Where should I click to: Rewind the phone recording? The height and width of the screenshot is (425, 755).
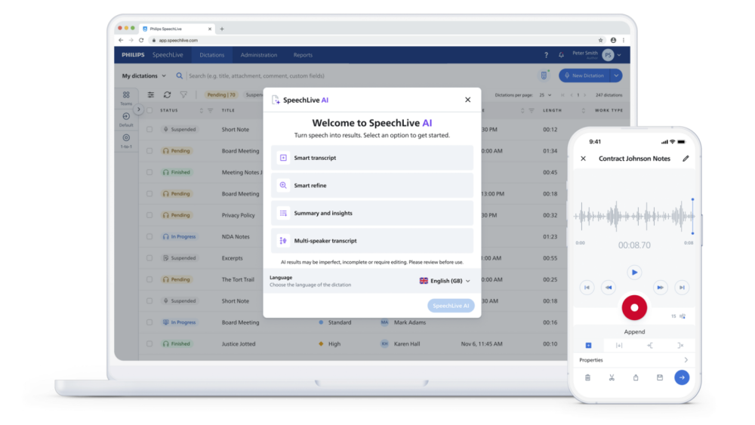(608, 288)
